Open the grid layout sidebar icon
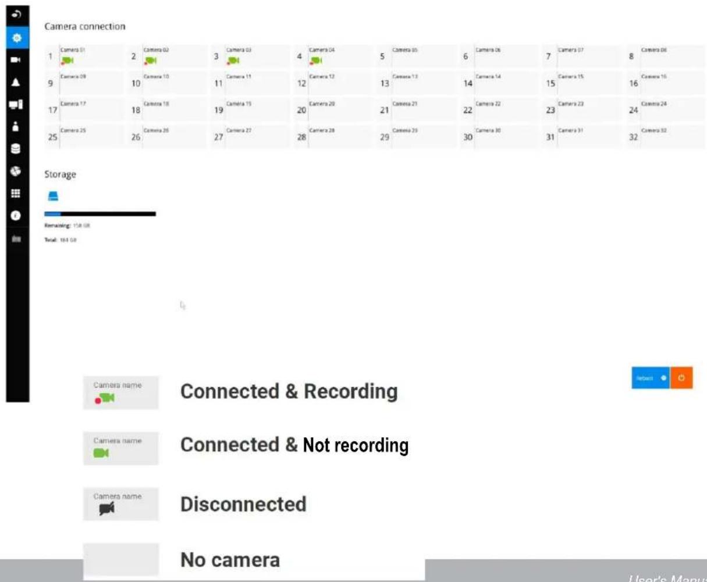Image resolution: width=707 pixels, height=582 pixels. click(x=16, y=194)
